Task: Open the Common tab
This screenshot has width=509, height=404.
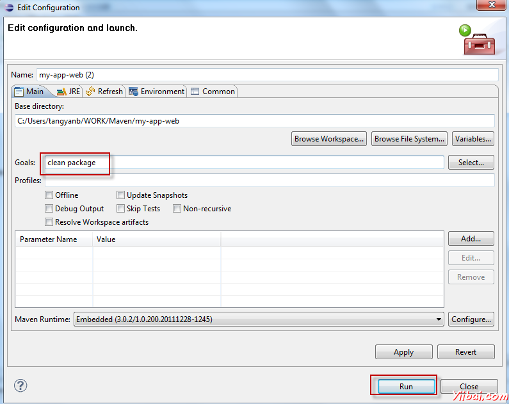Action: click(213, 92)
